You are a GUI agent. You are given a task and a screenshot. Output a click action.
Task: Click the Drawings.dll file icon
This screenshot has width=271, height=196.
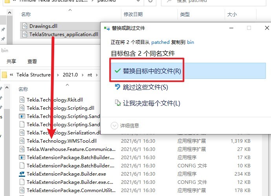click(24, 26)
